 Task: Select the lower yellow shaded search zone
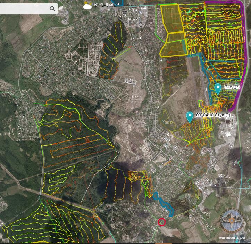click(174, 44)
